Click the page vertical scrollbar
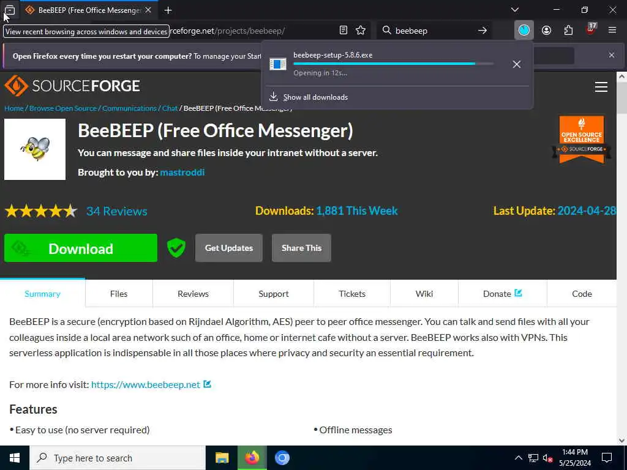The height and width of the screenshot is (470, 627). point(622,98)
